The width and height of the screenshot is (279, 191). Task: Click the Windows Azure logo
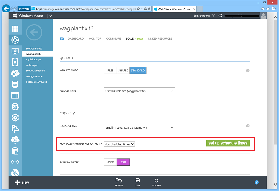click(28, 16)
